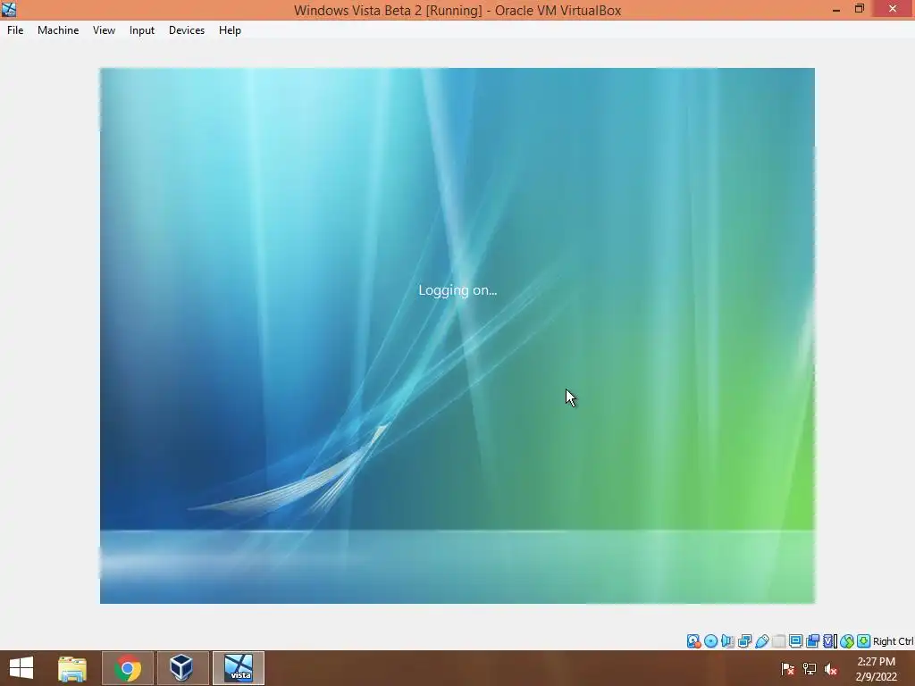Open the Devices menu
This screenshot has height=686, width=915.
pyautogui.click(x=187, y=30)
